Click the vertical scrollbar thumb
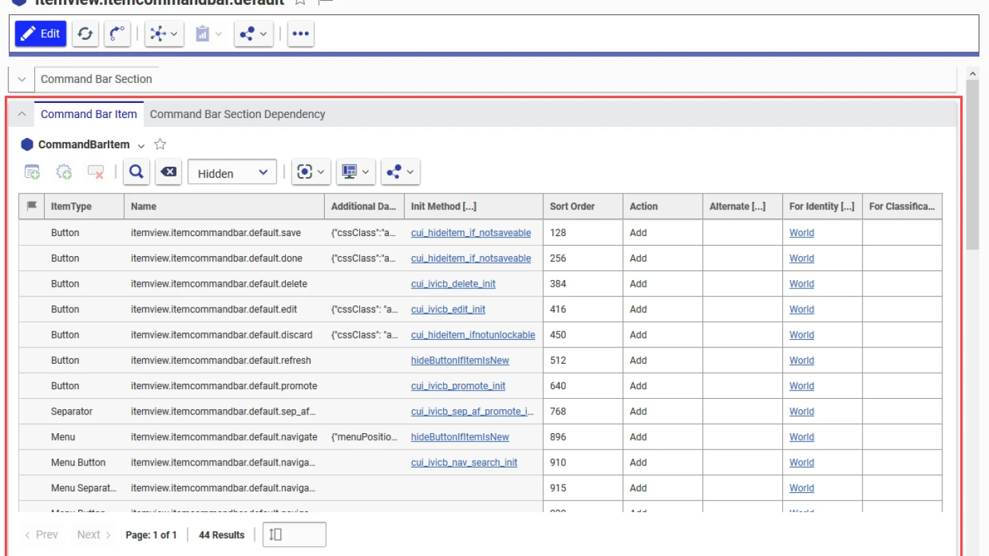Screen dimensions: 989x556 [972, 165]
